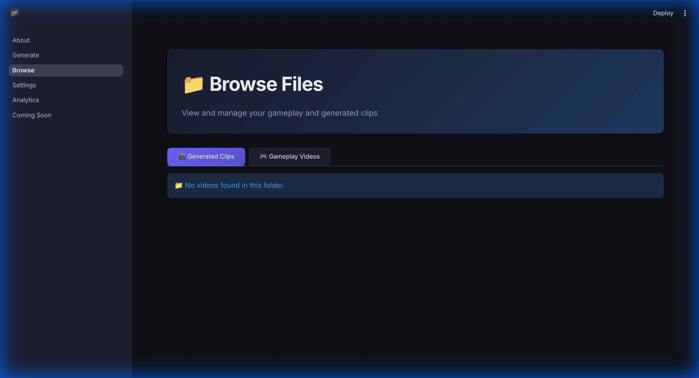The width and height of the screenshot is (699, 378).
Task: Click the app logo icon in sidebar
Action: point(14,13)
